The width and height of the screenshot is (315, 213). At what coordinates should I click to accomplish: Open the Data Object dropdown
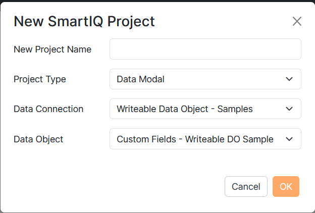205,139
